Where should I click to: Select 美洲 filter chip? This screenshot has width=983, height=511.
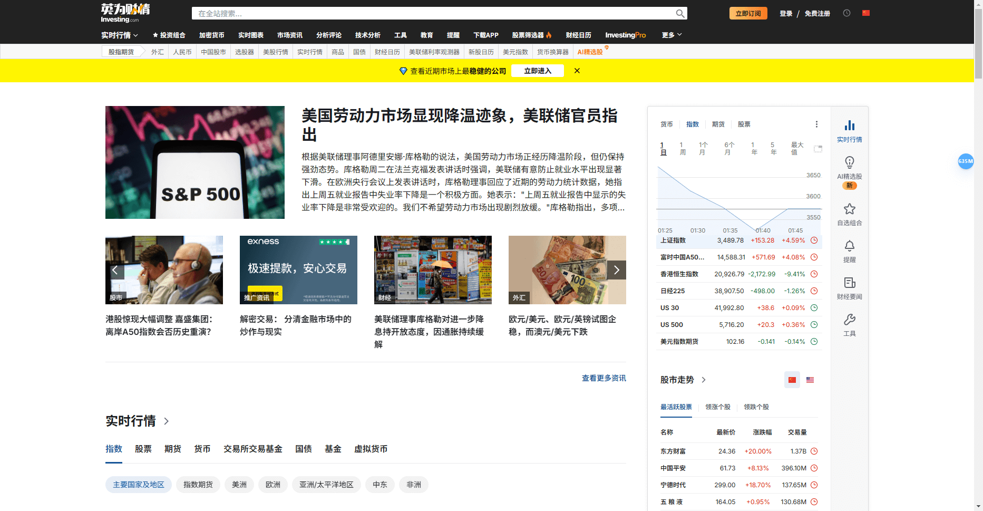(x=239, y=485)
